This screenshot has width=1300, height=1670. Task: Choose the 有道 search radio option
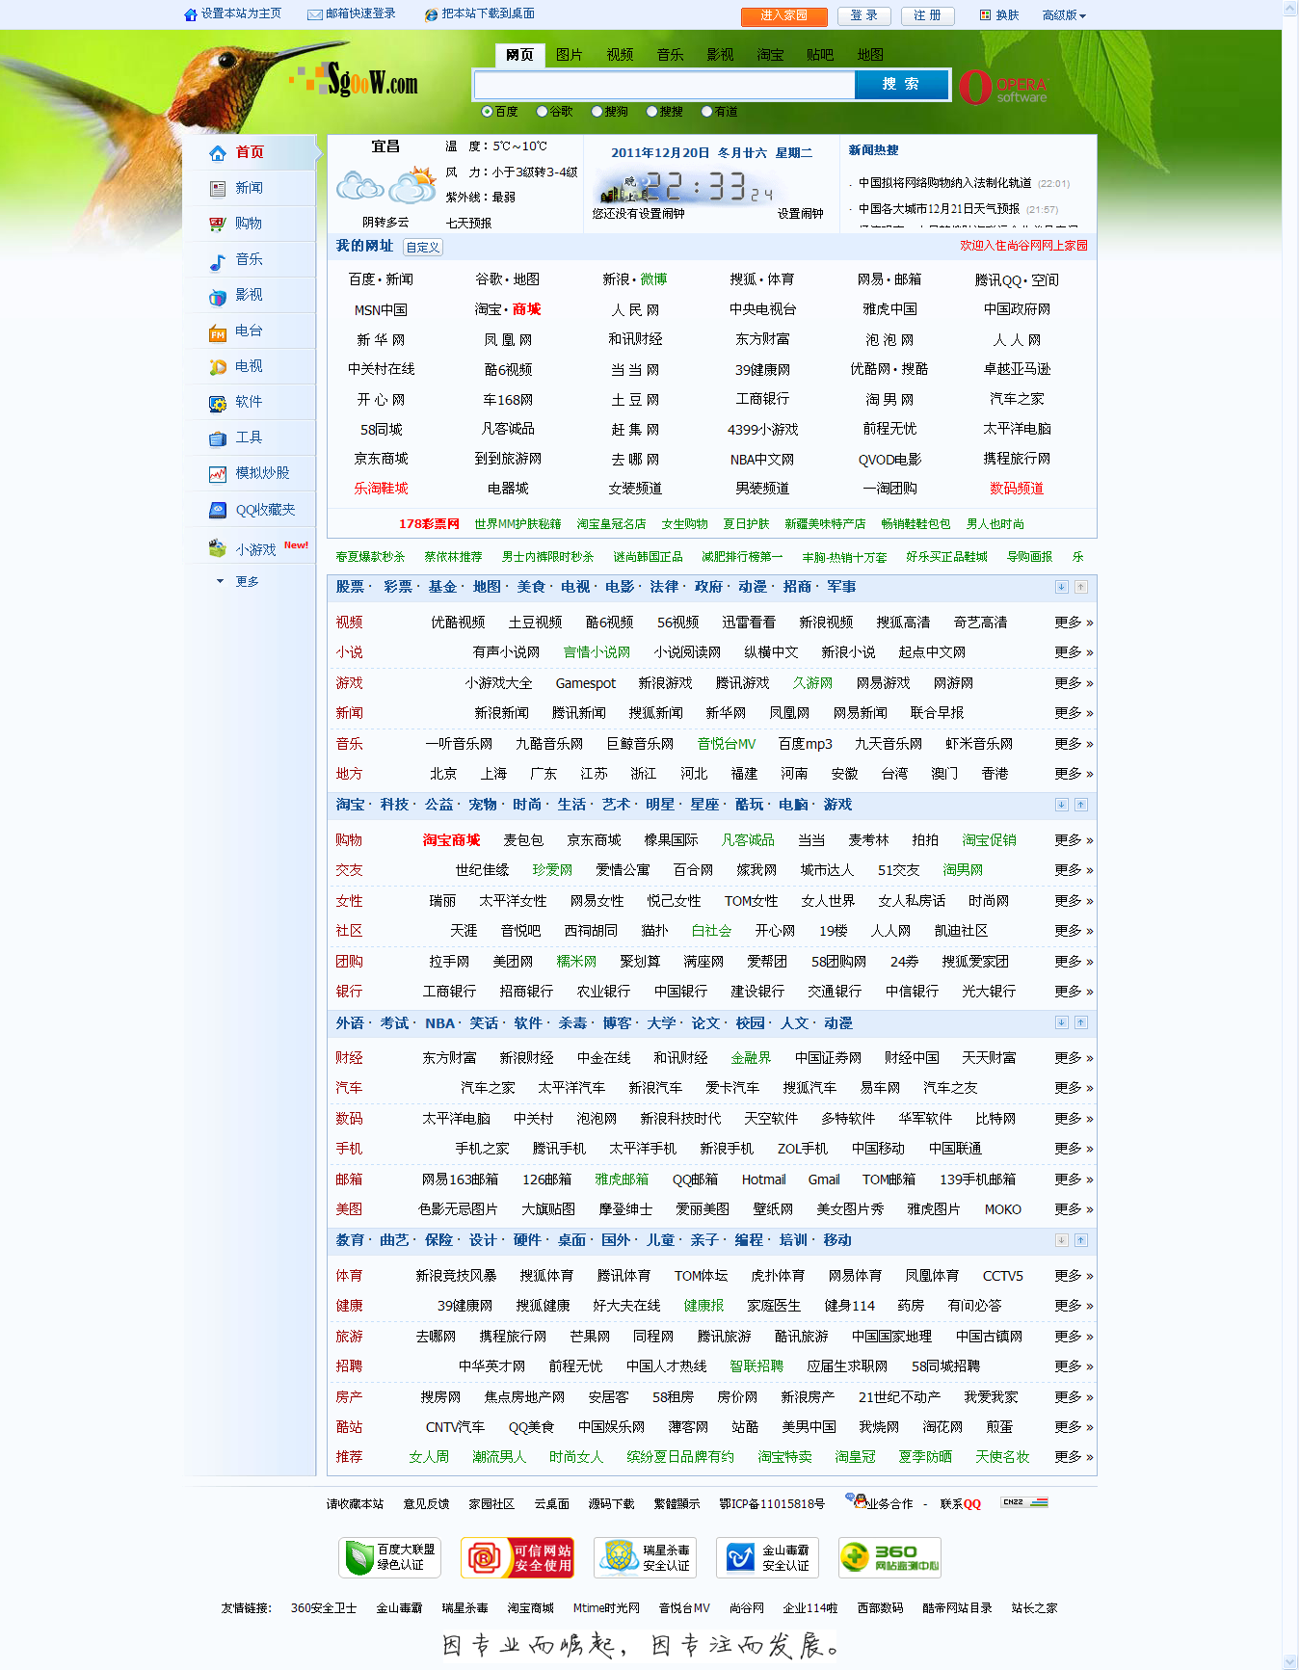point(706,112)
